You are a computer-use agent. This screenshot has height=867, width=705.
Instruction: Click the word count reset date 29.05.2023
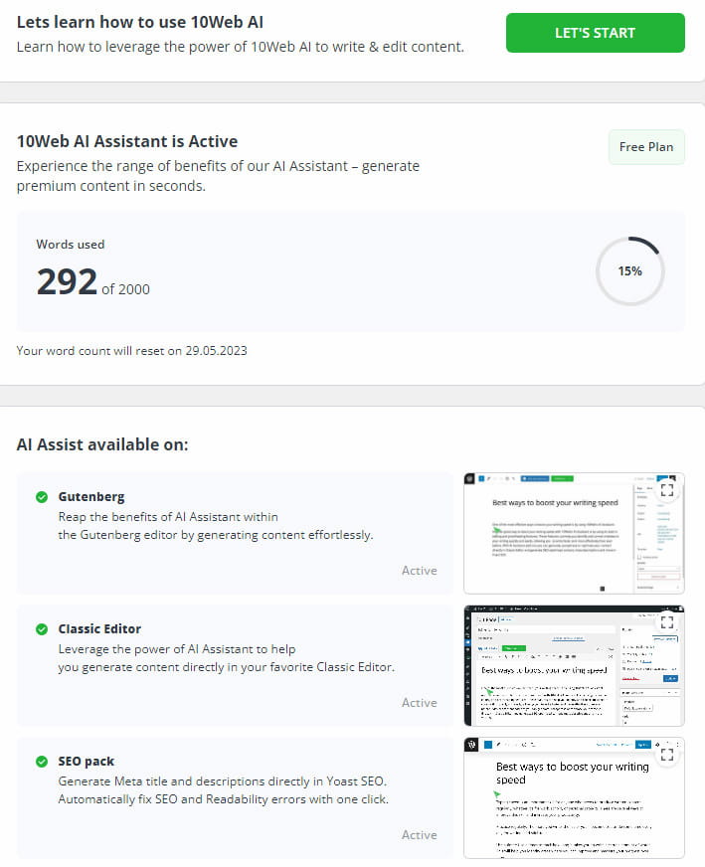click(216, 351)
